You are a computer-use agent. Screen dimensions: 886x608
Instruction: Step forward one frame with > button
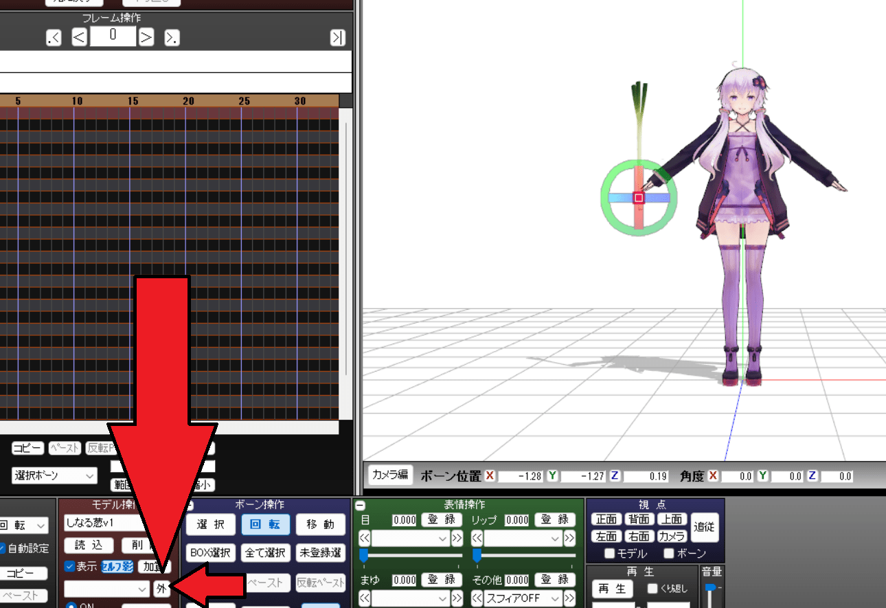click(x=146, y=38)
